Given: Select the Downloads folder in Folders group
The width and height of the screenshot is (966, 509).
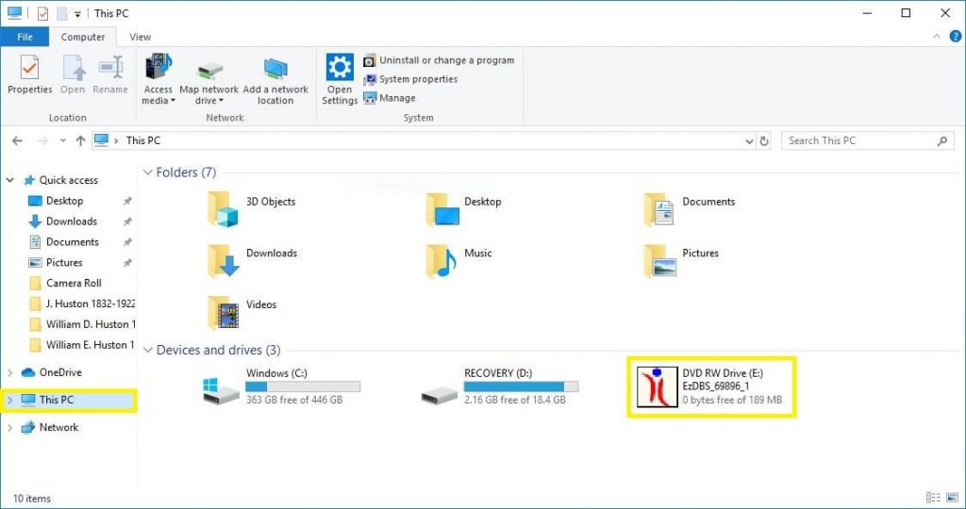Looking at the screenshot, I should 252,261.
